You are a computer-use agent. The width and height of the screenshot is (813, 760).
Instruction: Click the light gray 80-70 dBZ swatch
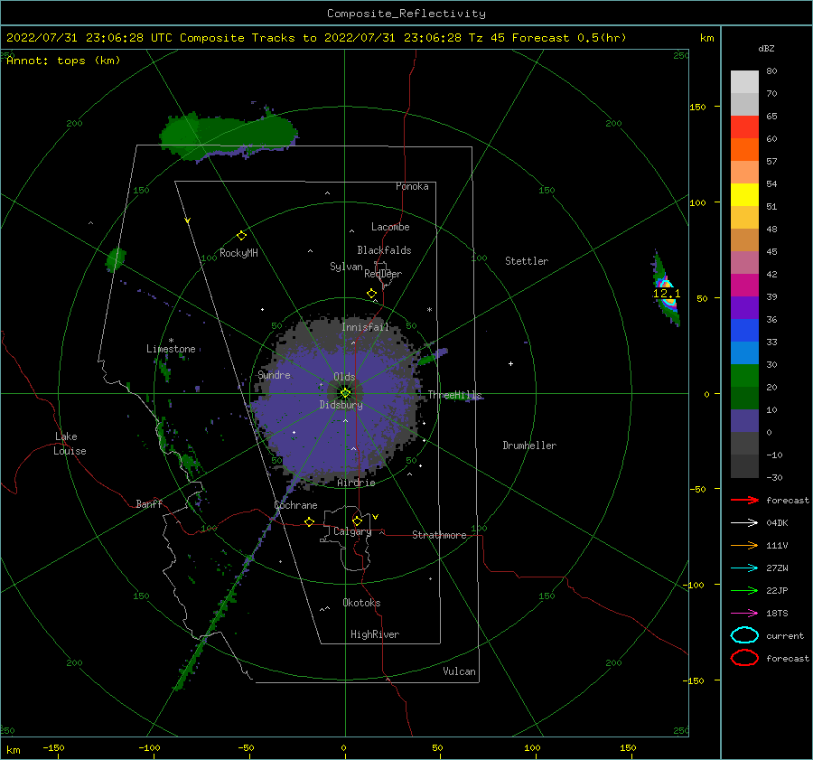click(744, 82)
